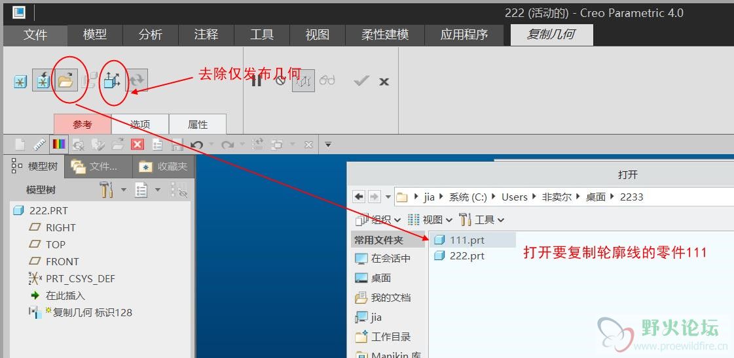Click the forward arrow in open dialog
Image resolution: width=734 pixels, height=358 pixels.
click(x=374, y=197)
